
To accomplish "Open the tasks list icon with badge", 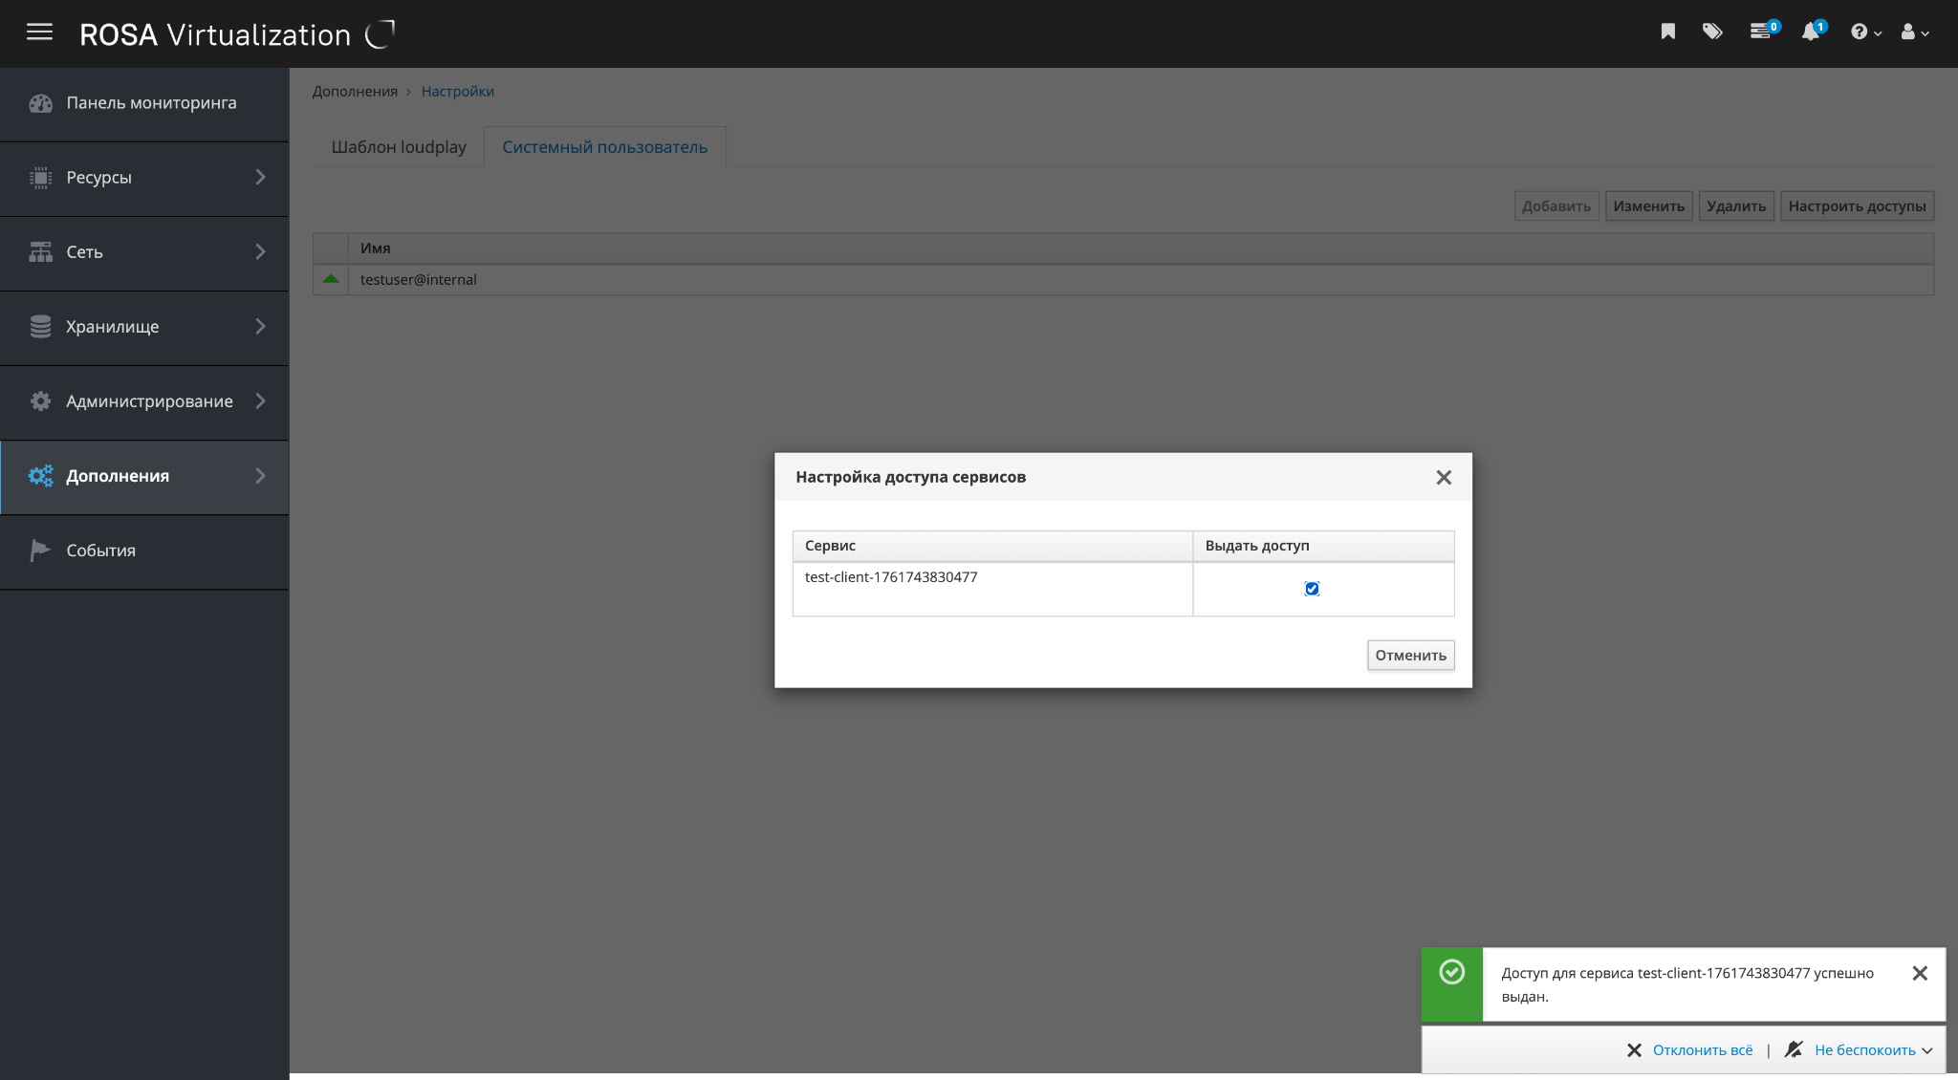I will click(1761, 32).
